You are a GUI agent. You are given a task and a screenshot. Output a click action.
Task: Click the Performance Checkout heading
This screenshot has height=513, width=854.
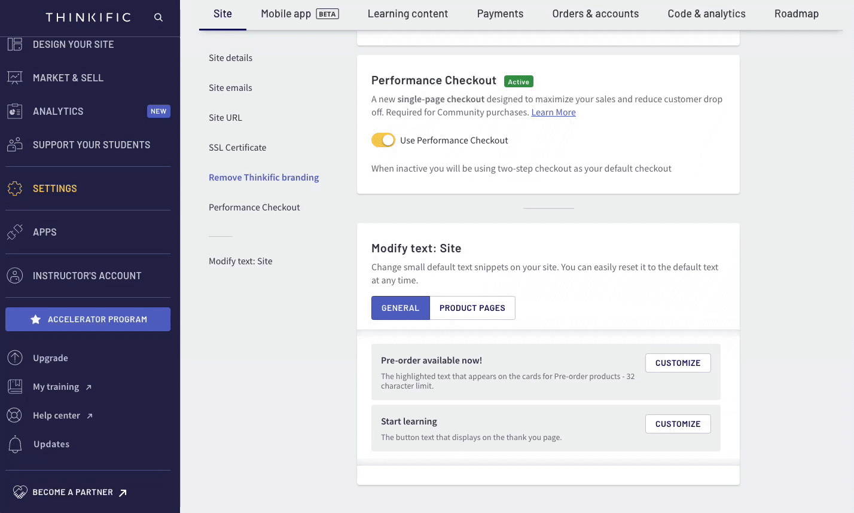(434, 81)
